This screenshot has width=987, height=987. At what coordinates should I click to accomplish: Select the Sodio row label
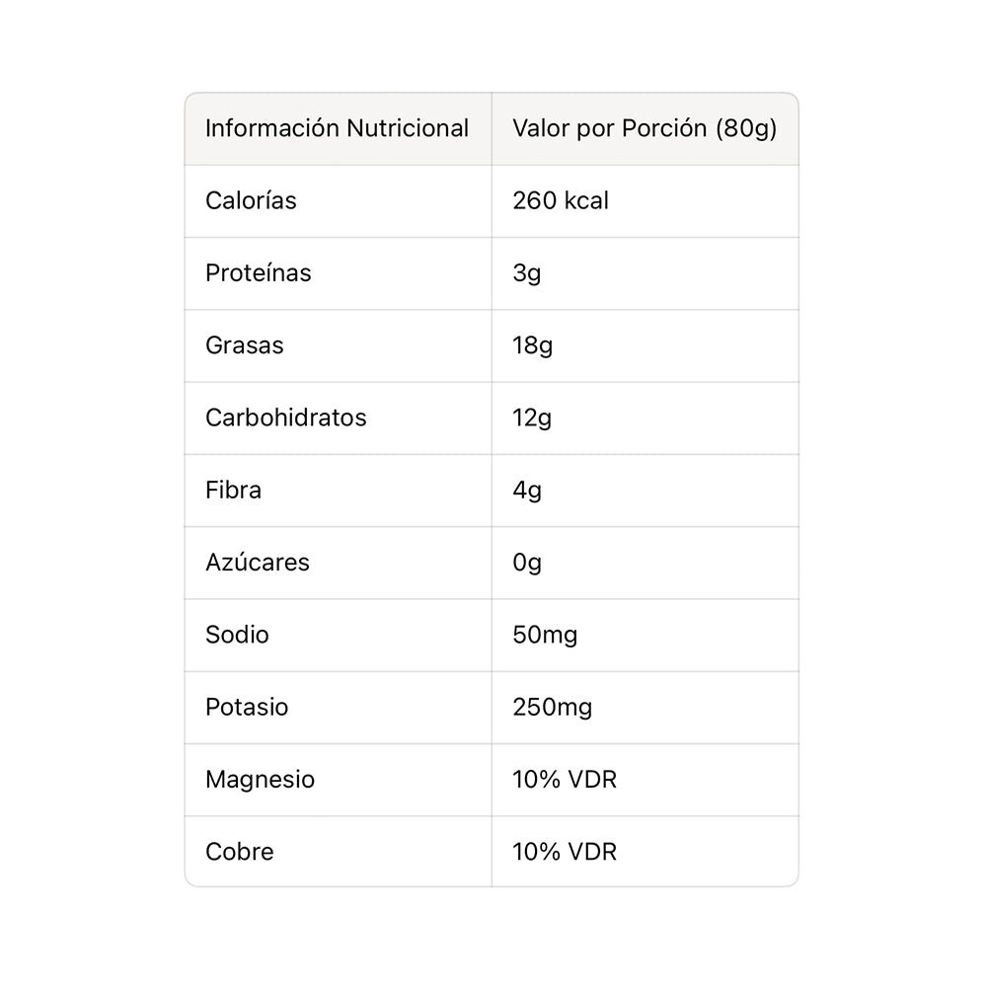pyautogui.click(x=237, y=635)
